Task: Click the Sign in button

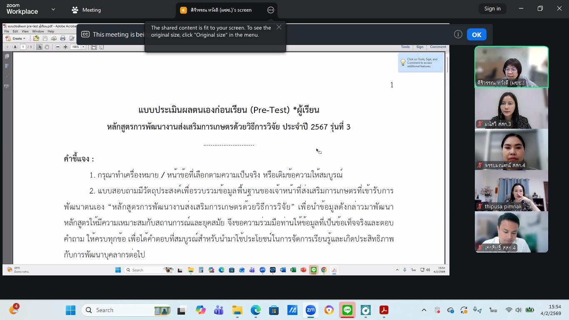Action: 492,9
